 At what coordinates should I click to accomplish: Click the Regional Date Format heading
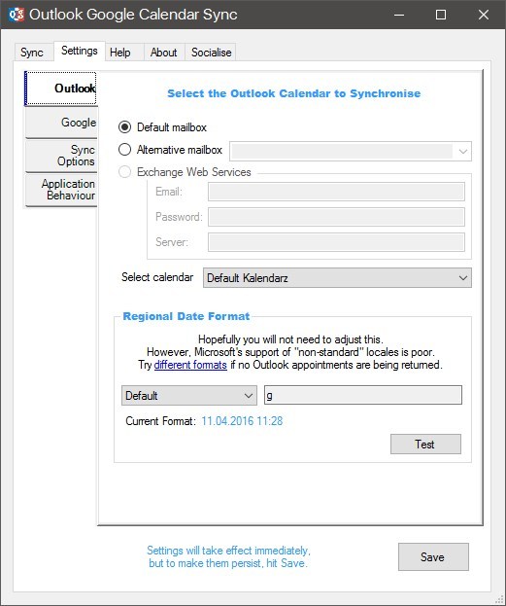point(186,316)
